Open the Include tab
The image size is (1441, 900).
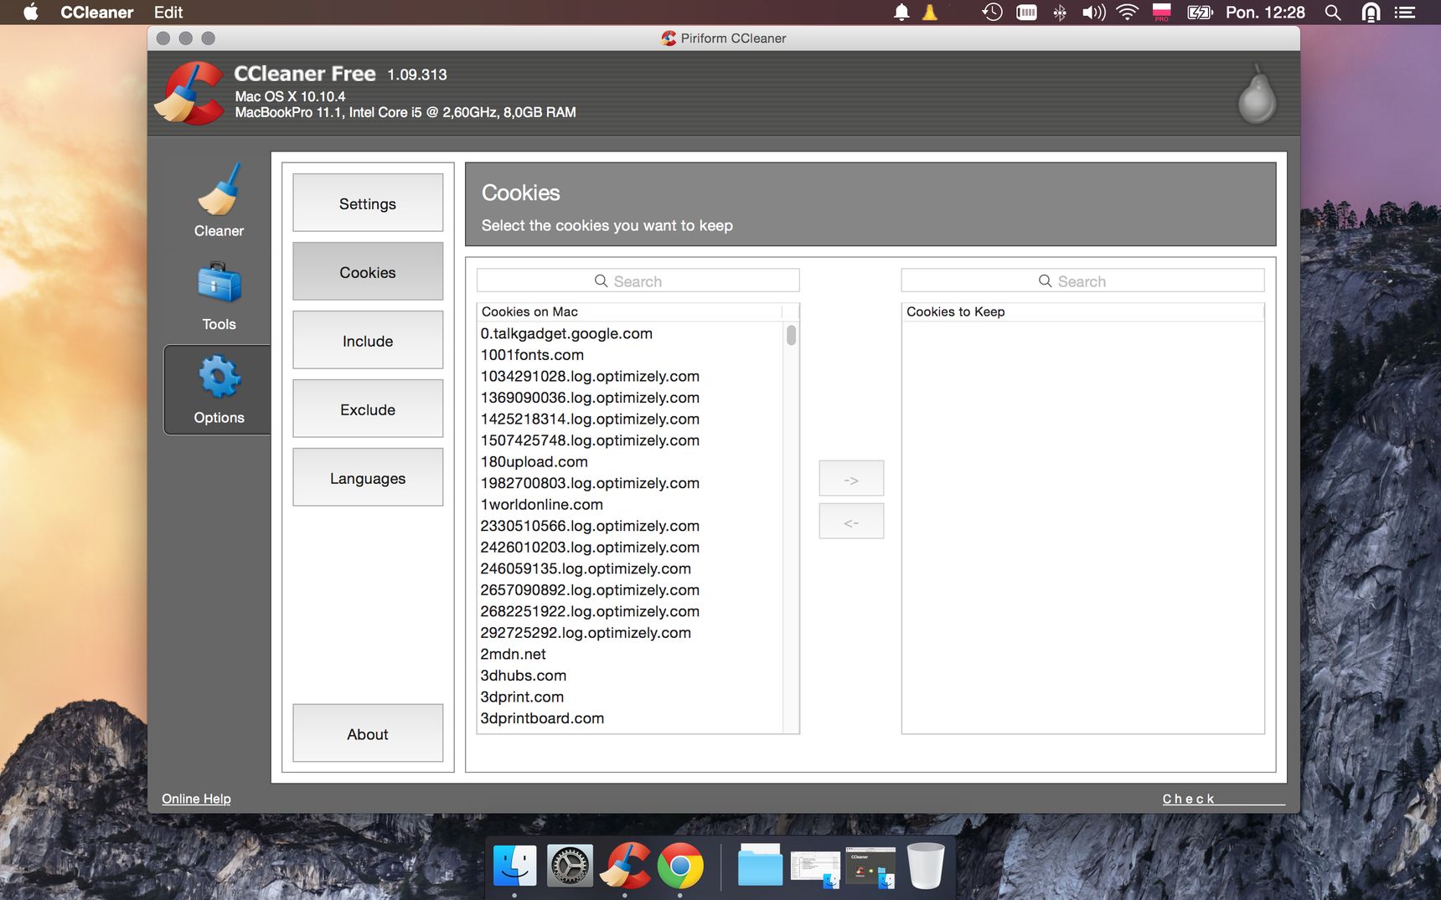click(368, 340)
